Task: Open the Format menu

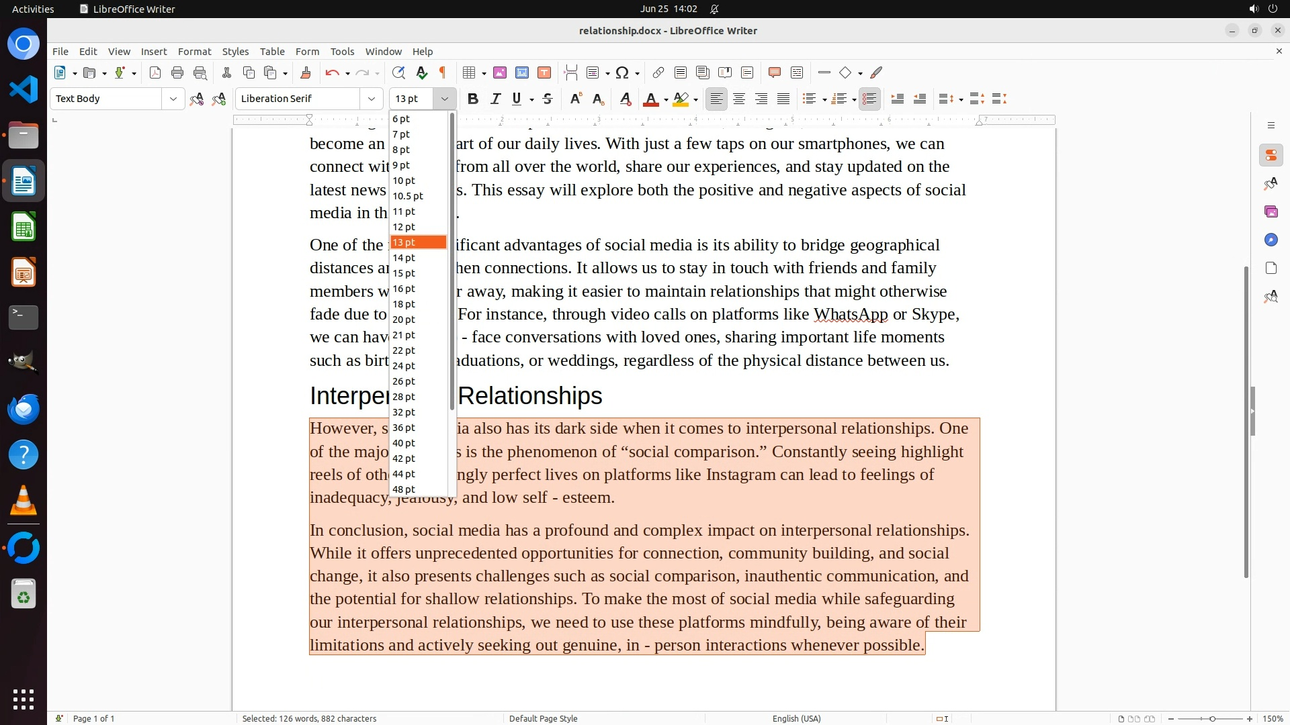Action: point(194,51)
